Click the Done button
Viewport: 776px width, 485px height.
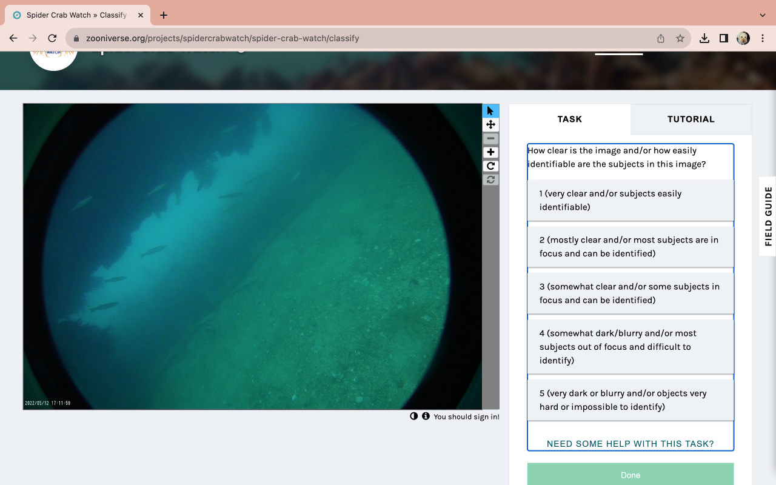pyautogui.click(x=630, y=475)
